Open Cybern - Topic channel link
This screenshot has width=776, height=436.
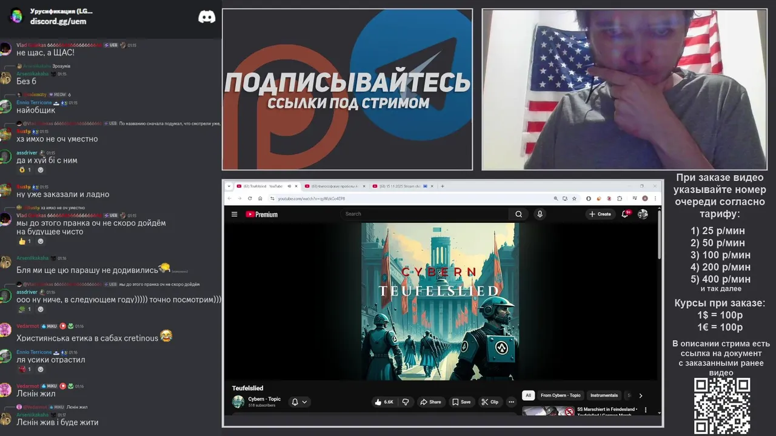pyautogui.click(x=264, y=399)
